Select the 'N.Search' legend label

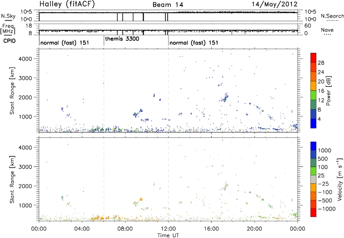[332, 16]
